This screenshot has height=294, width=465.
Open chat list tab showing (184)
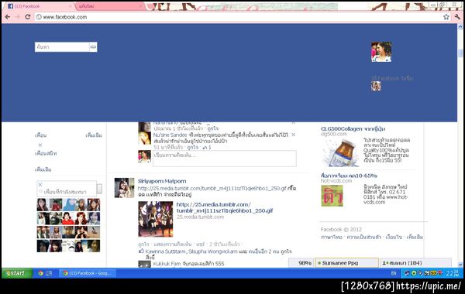415,263
